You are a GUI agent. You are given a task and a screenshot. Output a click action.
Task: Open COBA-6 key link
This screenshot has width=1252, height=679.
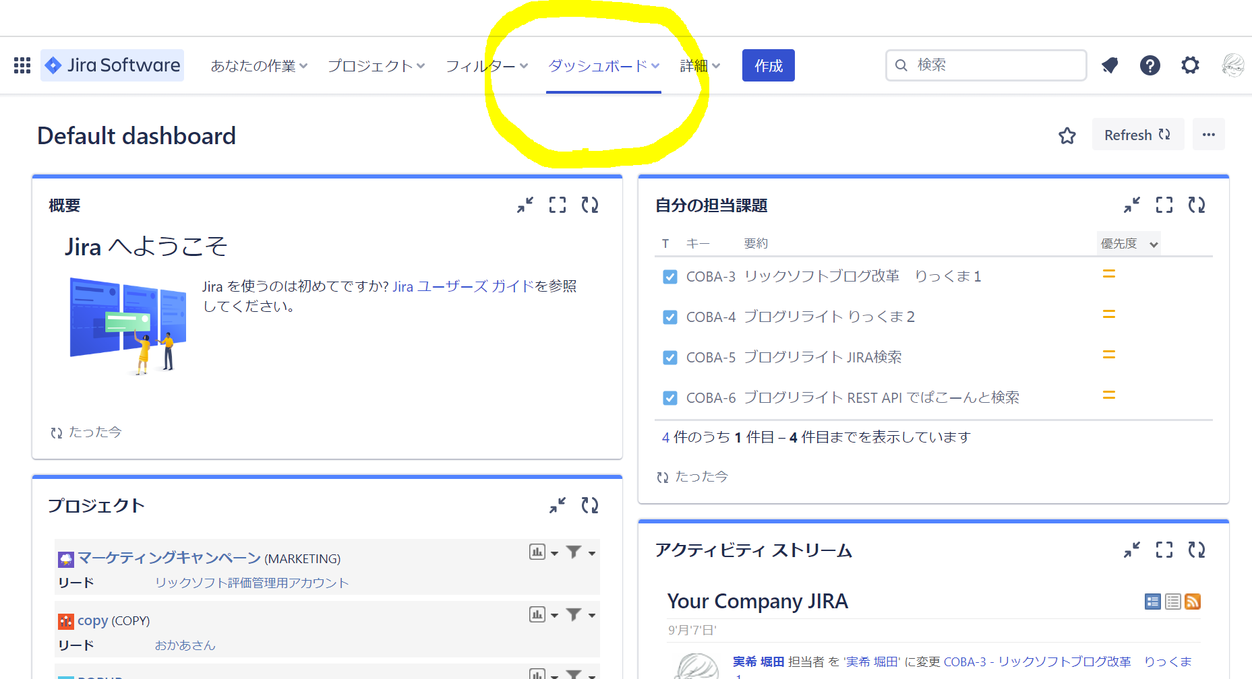pos(711,398)
